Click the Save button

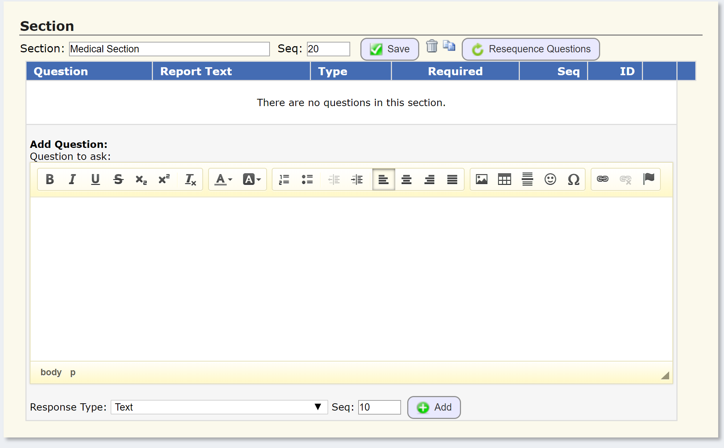tap(389, 49)
